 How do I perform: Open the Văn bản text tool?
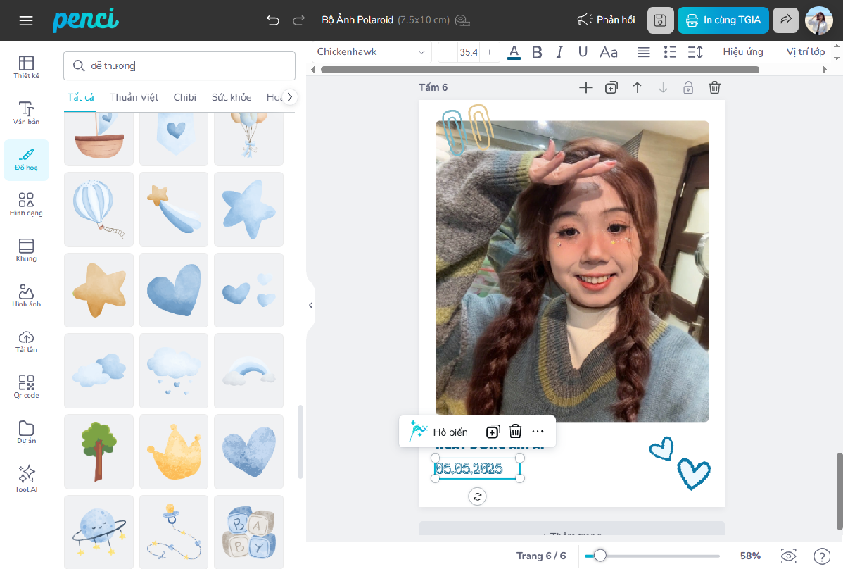point(26,113)
